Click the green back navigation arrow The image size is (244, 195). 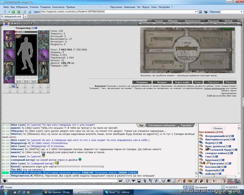(13, 12)
